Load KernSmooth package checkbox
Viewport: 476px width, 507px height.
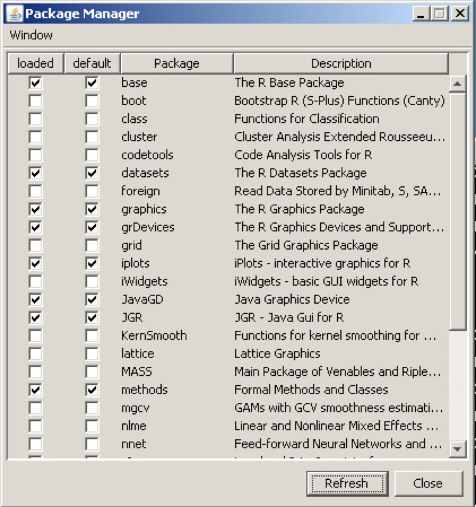(x=35, y=336)
